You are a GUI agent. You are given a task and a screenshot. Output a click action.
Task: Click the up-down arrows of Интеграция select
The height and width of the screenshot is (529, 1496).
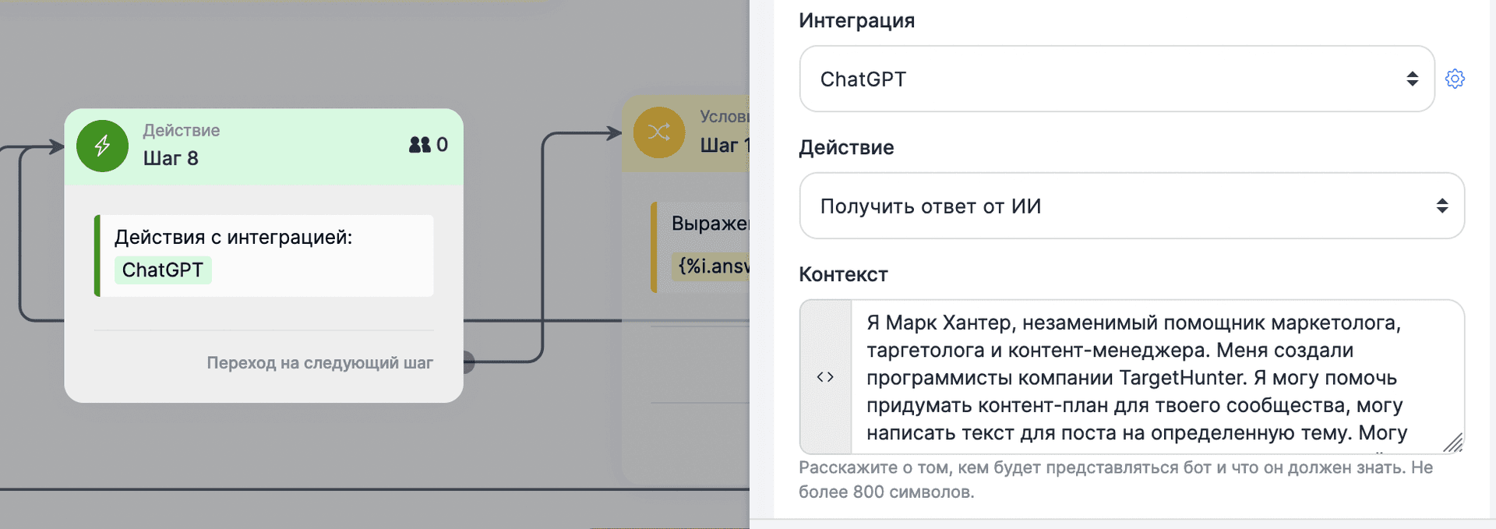pos(1412,79)
